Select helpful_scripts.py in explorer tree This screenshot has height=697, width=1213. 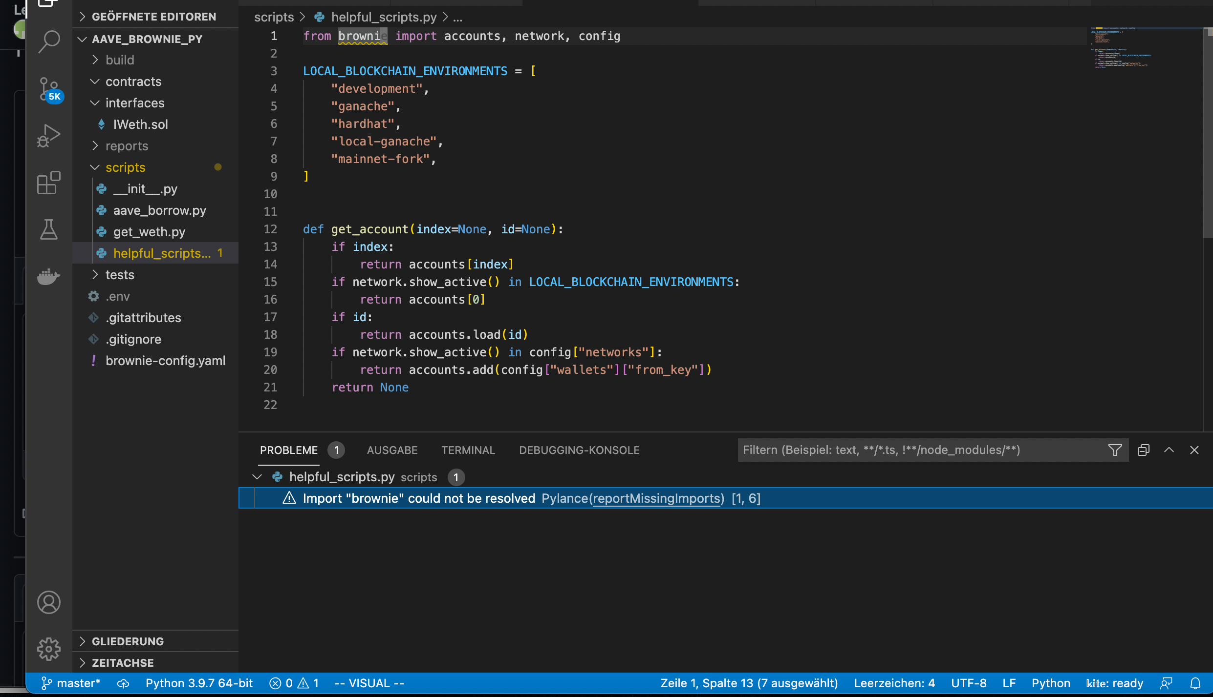pos(155,253)
